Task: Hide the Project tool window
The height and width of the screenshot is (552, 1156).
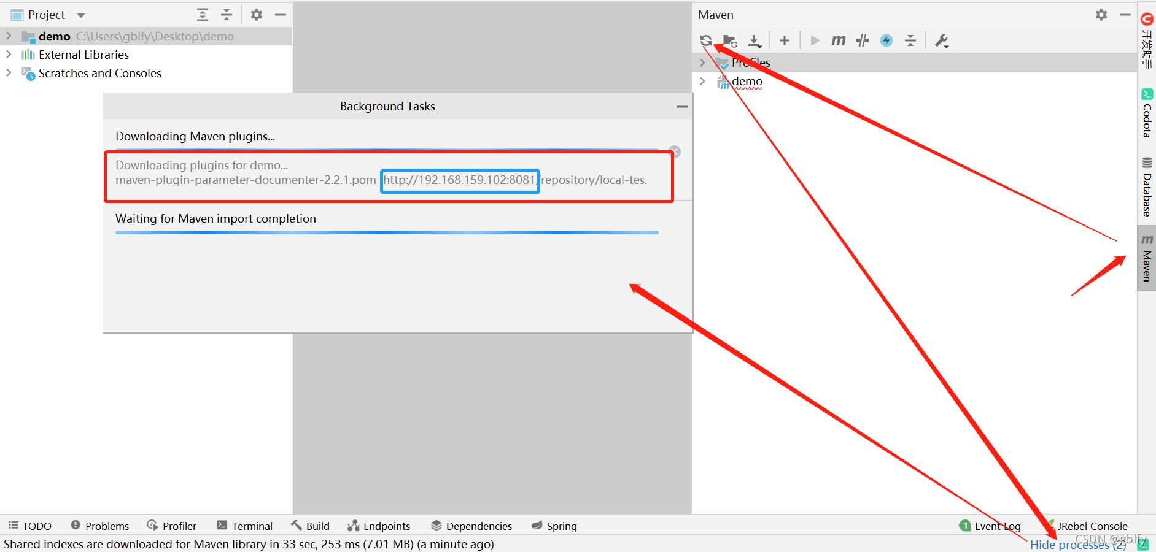Action: click(281, 15)
